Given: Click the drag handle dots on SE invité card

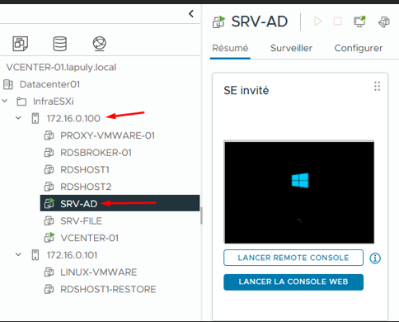Looking at the screenshot, I should [378, 86].
